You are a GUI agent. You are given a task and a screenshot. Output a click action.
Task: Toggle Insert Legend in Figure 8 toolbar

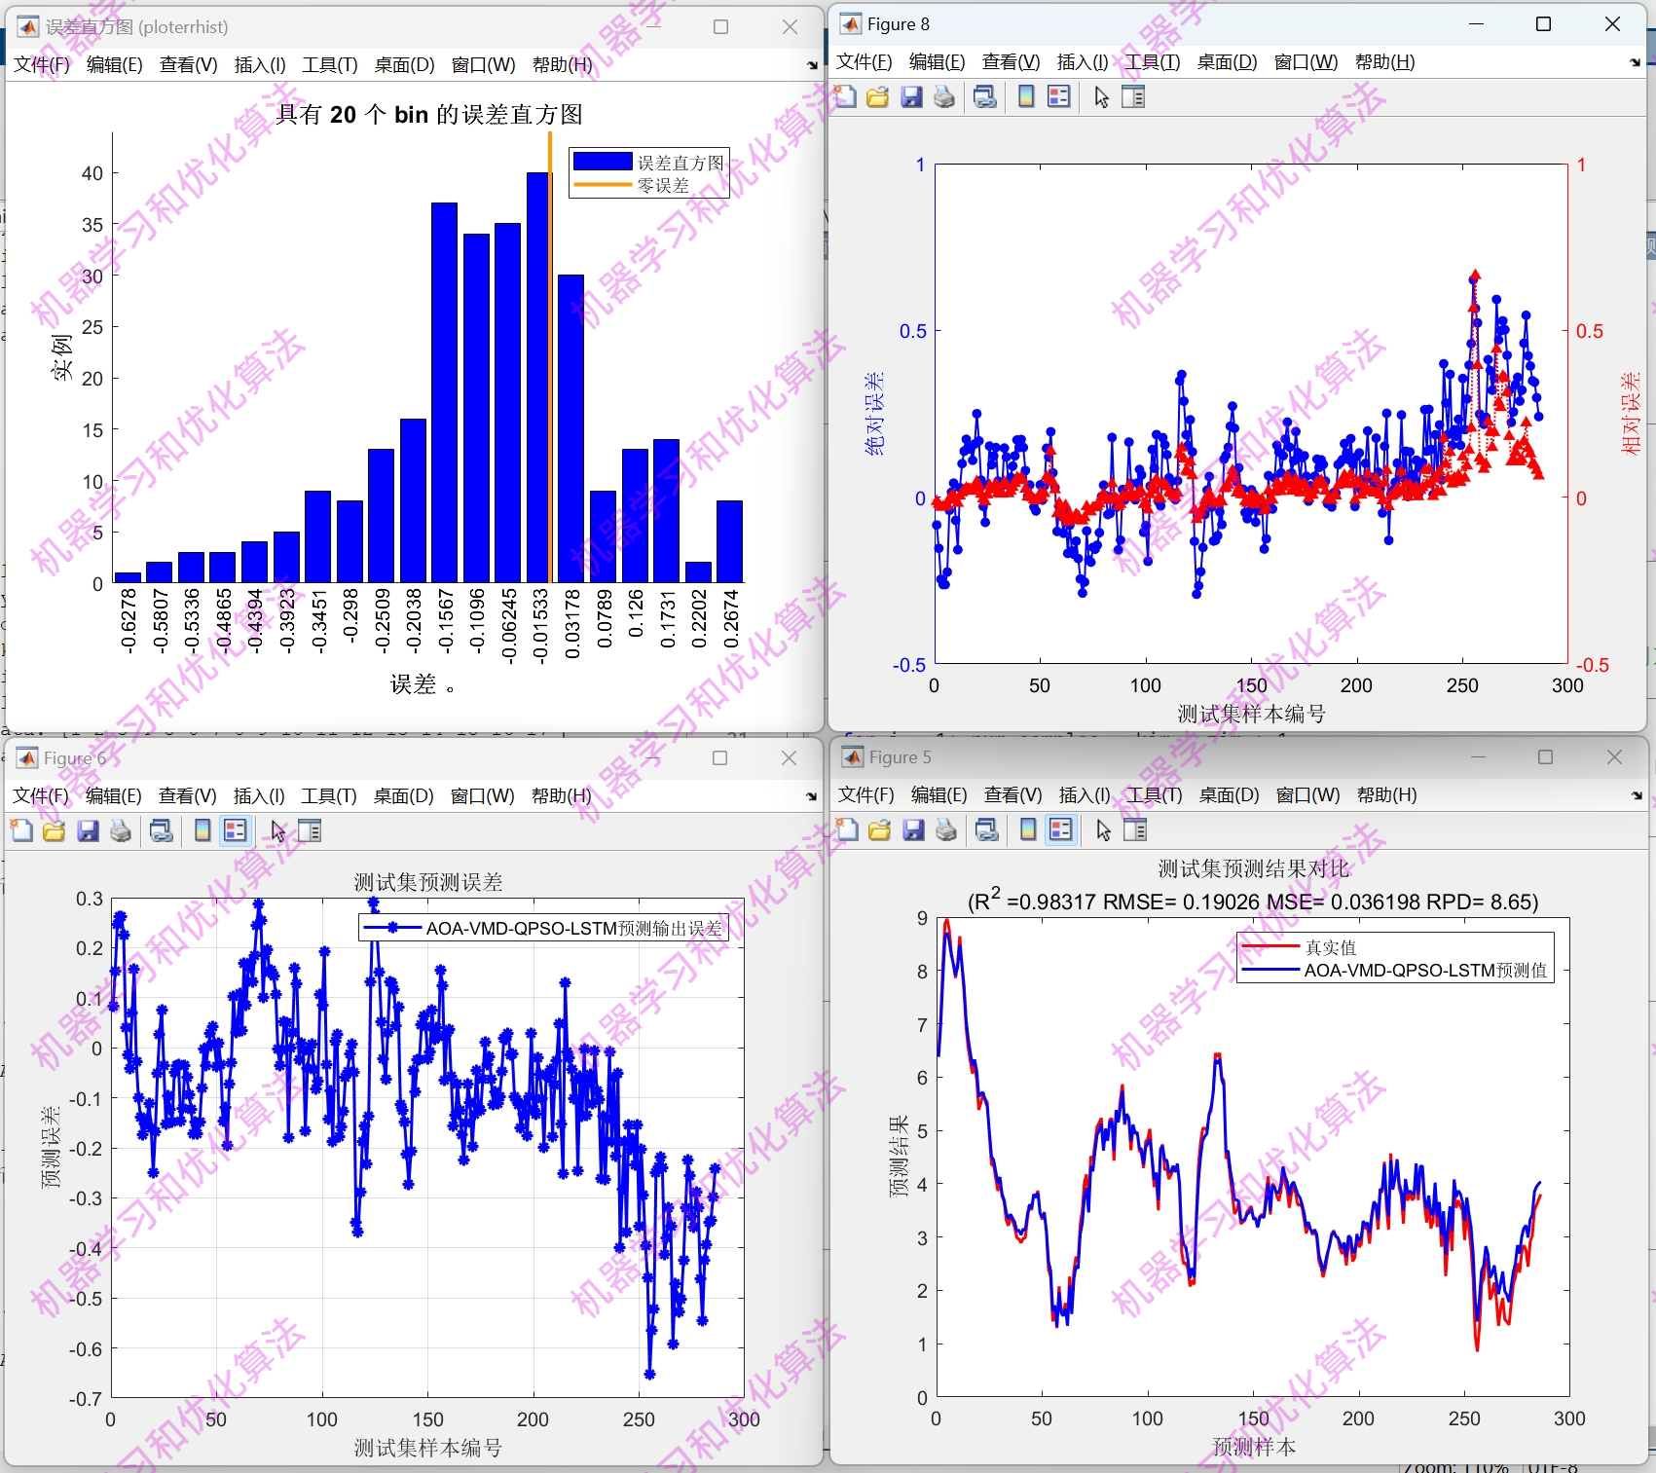click(x=1059, y=96)
